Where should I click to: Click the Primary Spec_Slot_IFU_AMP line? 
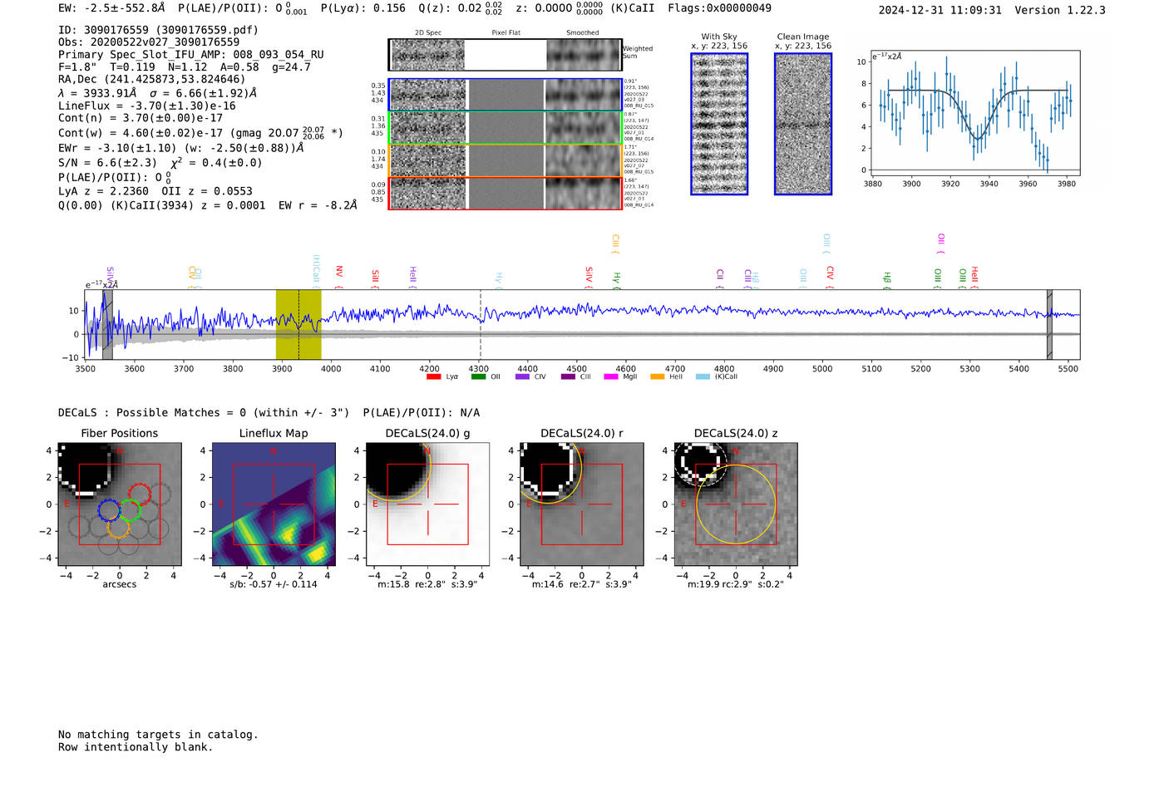click(x=191, y=55)
